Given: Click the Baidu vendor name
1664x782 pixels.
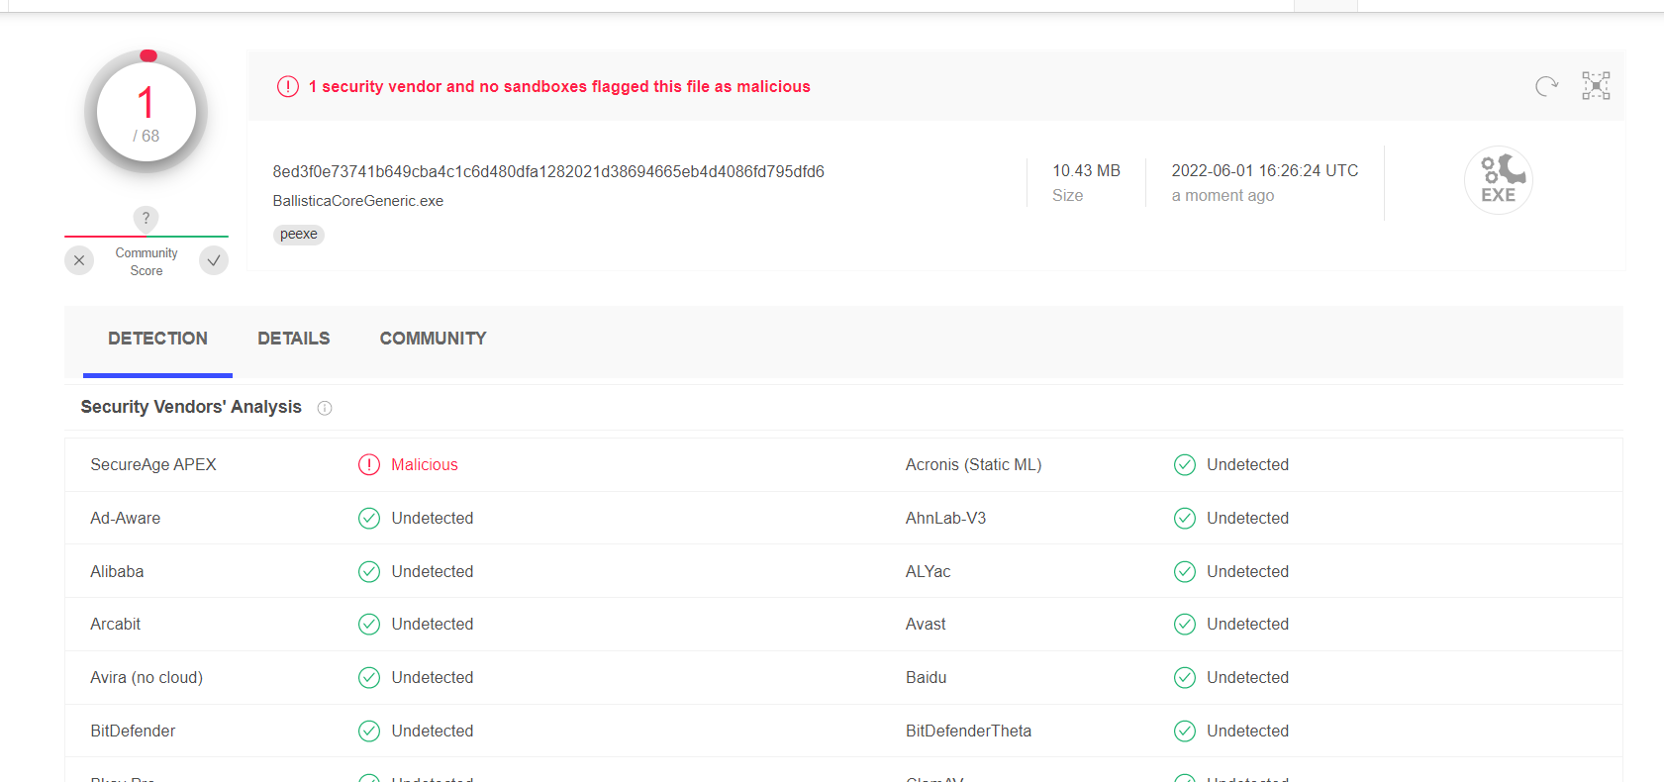Looking at the screenshot, I should (x=926, y=677).
